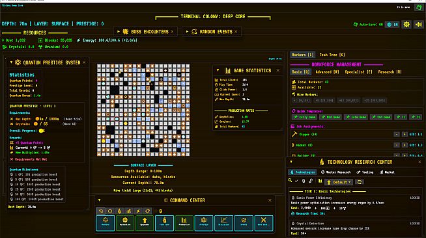The image size is (426, 238).
Task: Click the green icon in top-right corner
Action: click(419, 7)
